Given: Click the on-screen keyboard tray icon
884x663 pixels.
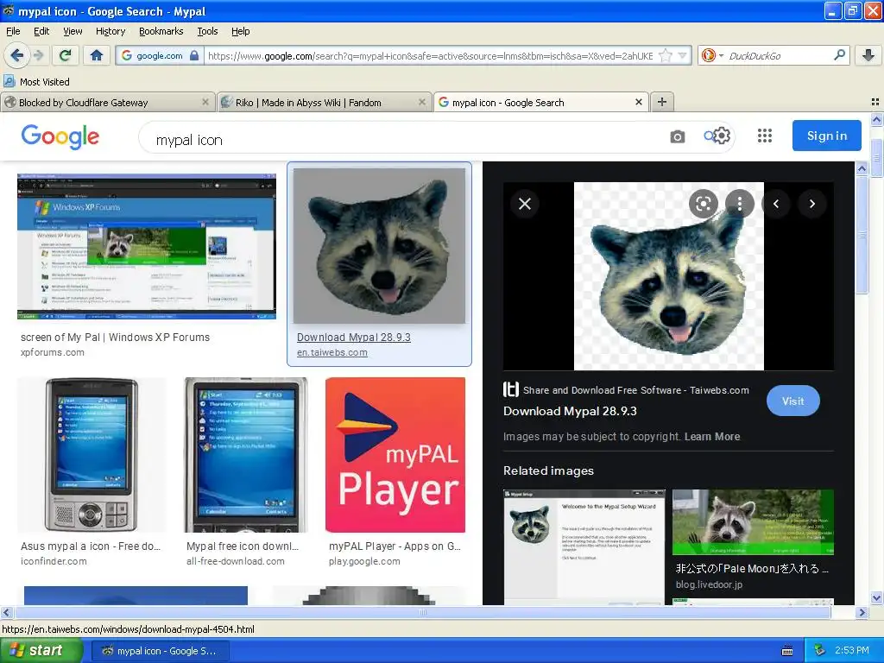Looking at the screenshot, I should pos(787,651).
